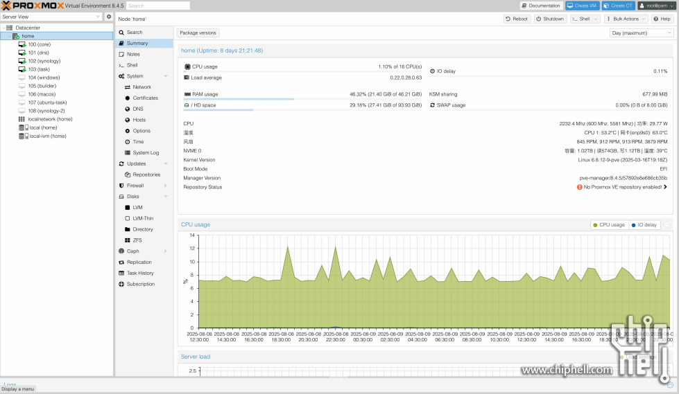Collapse the Disks submenu arrow
This screenshot has width=679, height=394.
tap(166, 197)
